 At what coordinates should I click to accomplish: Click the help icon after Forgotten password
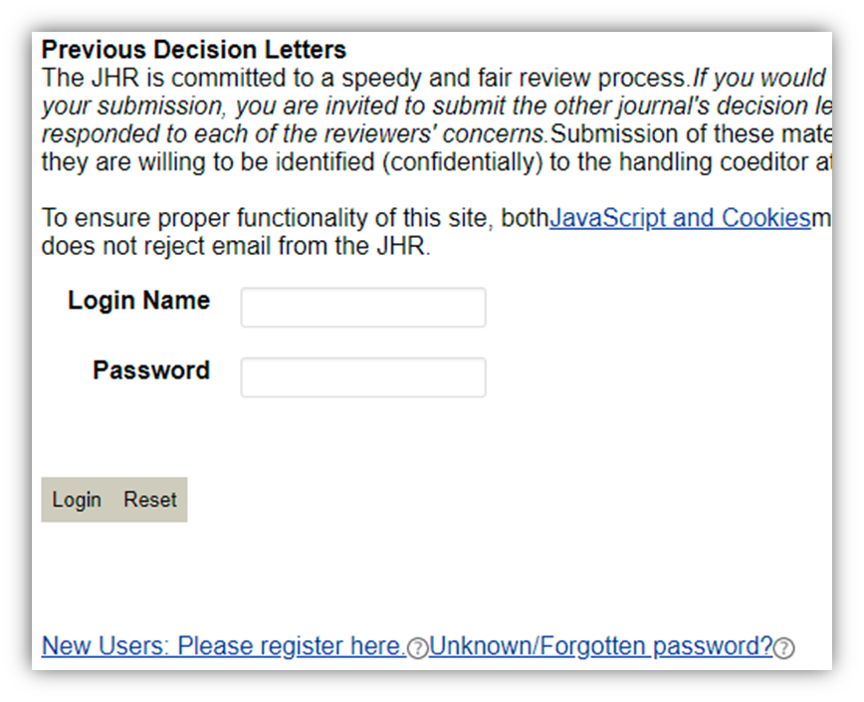click(x=784, y=648)
